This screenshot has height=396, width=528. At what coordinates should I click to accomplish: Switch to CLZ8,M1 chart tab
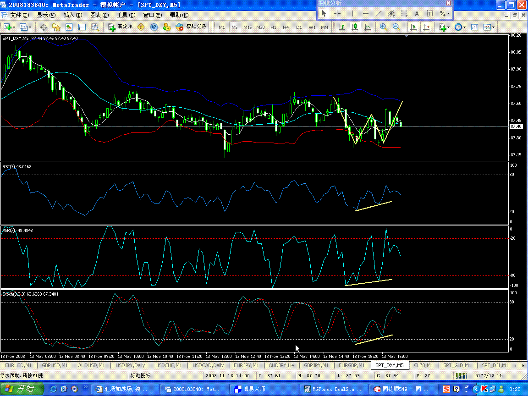tap(423, 365)
